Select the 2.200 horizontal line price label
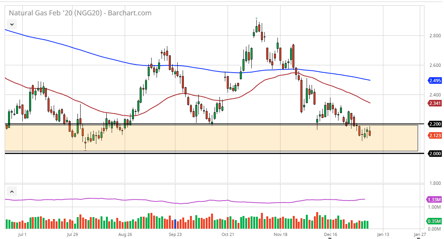This screenshot has width=444, height=239. coord(435,124)
